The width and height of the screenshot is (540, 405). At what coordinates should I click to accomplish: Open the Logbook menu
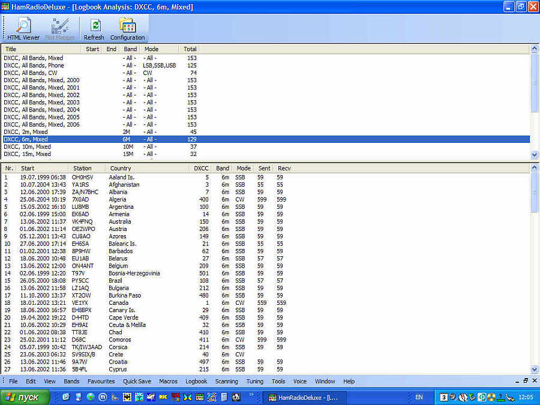tap(196, 381)
